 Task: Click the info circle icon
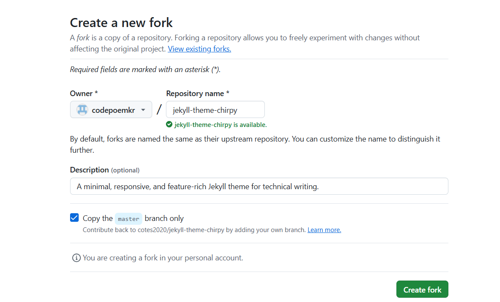(x=76, y=258)
